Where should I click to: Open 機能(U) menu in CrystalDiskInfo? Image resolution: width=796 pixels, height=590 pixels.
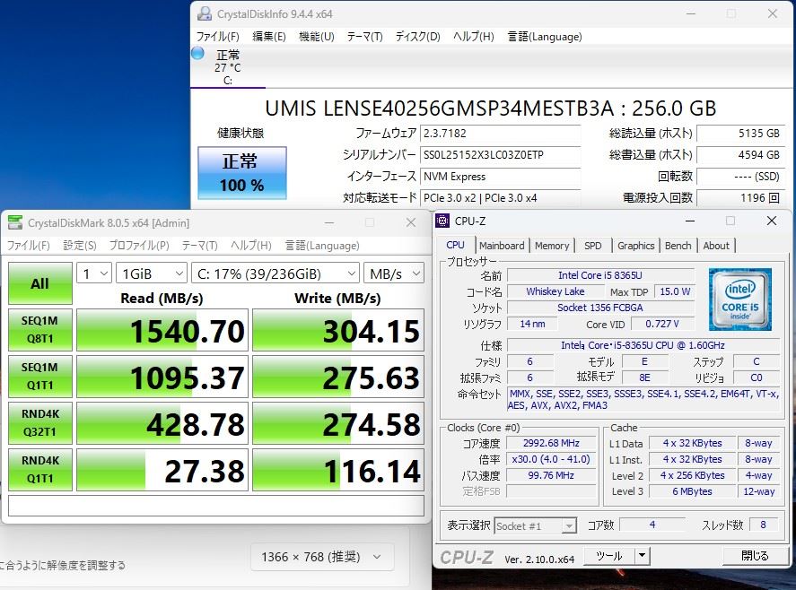click(x=317, y=37)
